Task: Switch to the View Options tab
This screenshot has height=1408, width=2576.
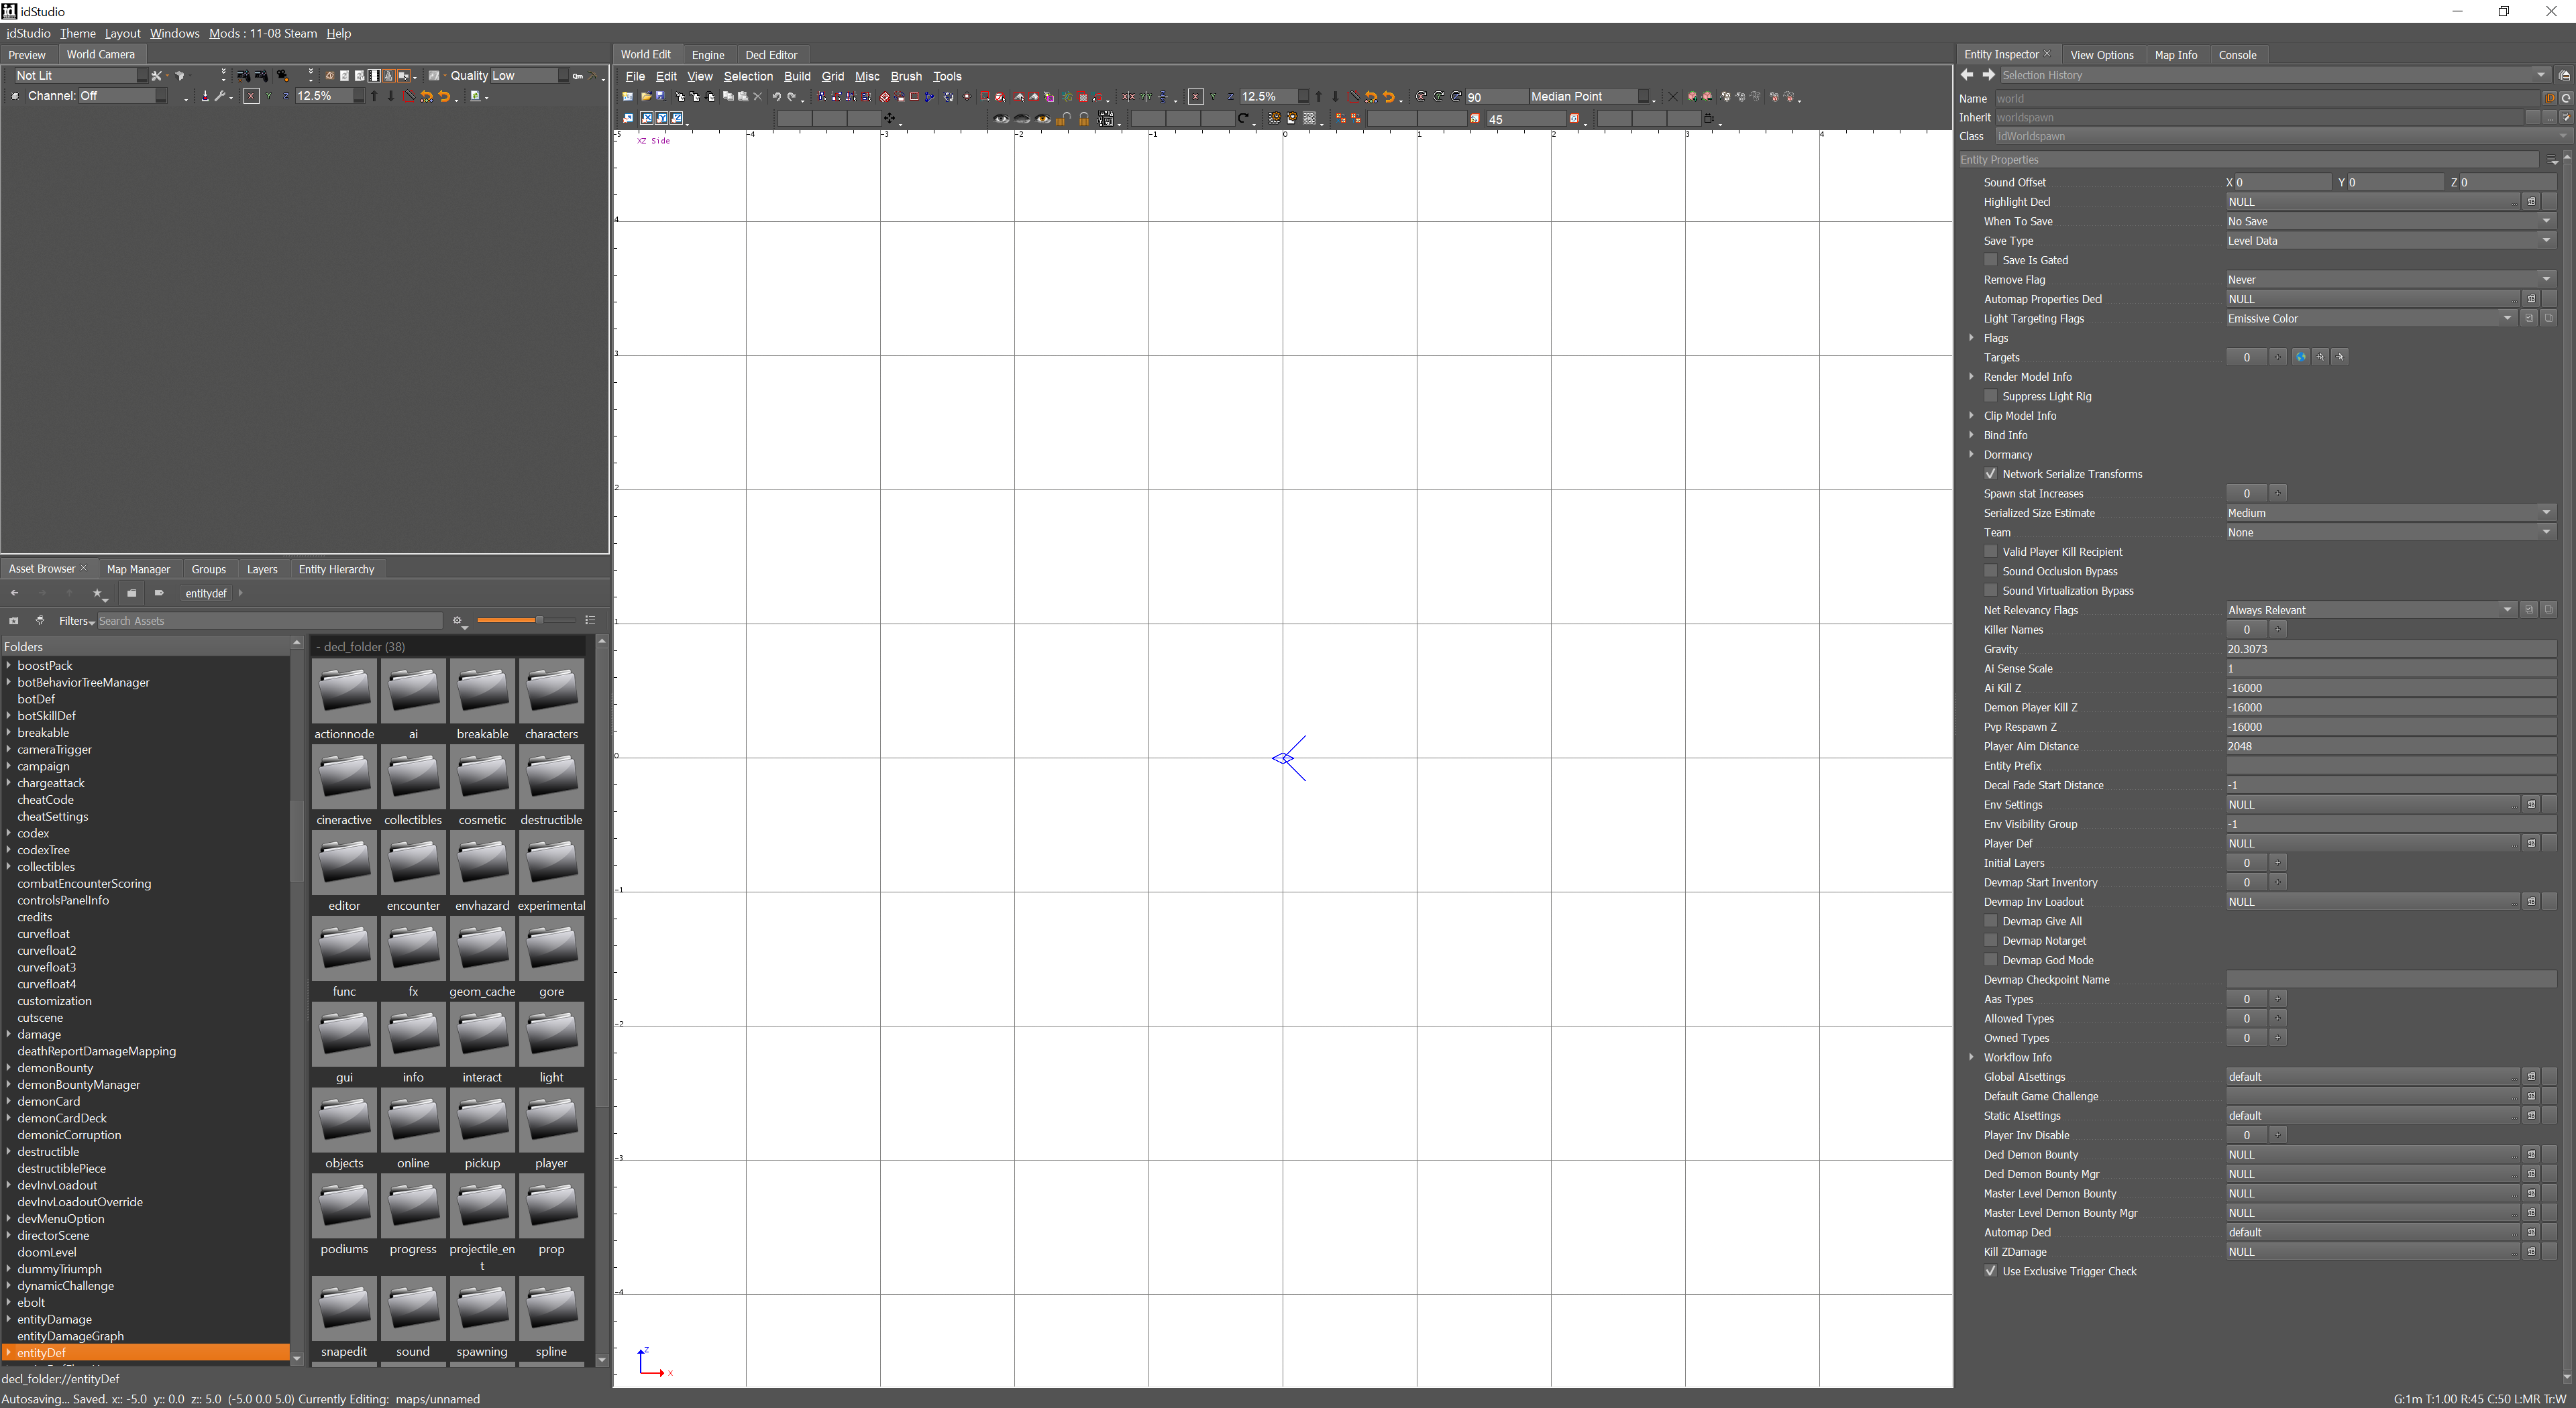Action: point(2101,55)
